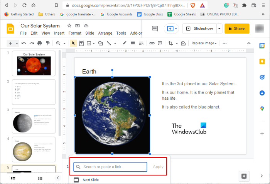Viewport: 270px width, 184px height.
Task: Open Google Keep in side panel
Action: pos(262,61)
